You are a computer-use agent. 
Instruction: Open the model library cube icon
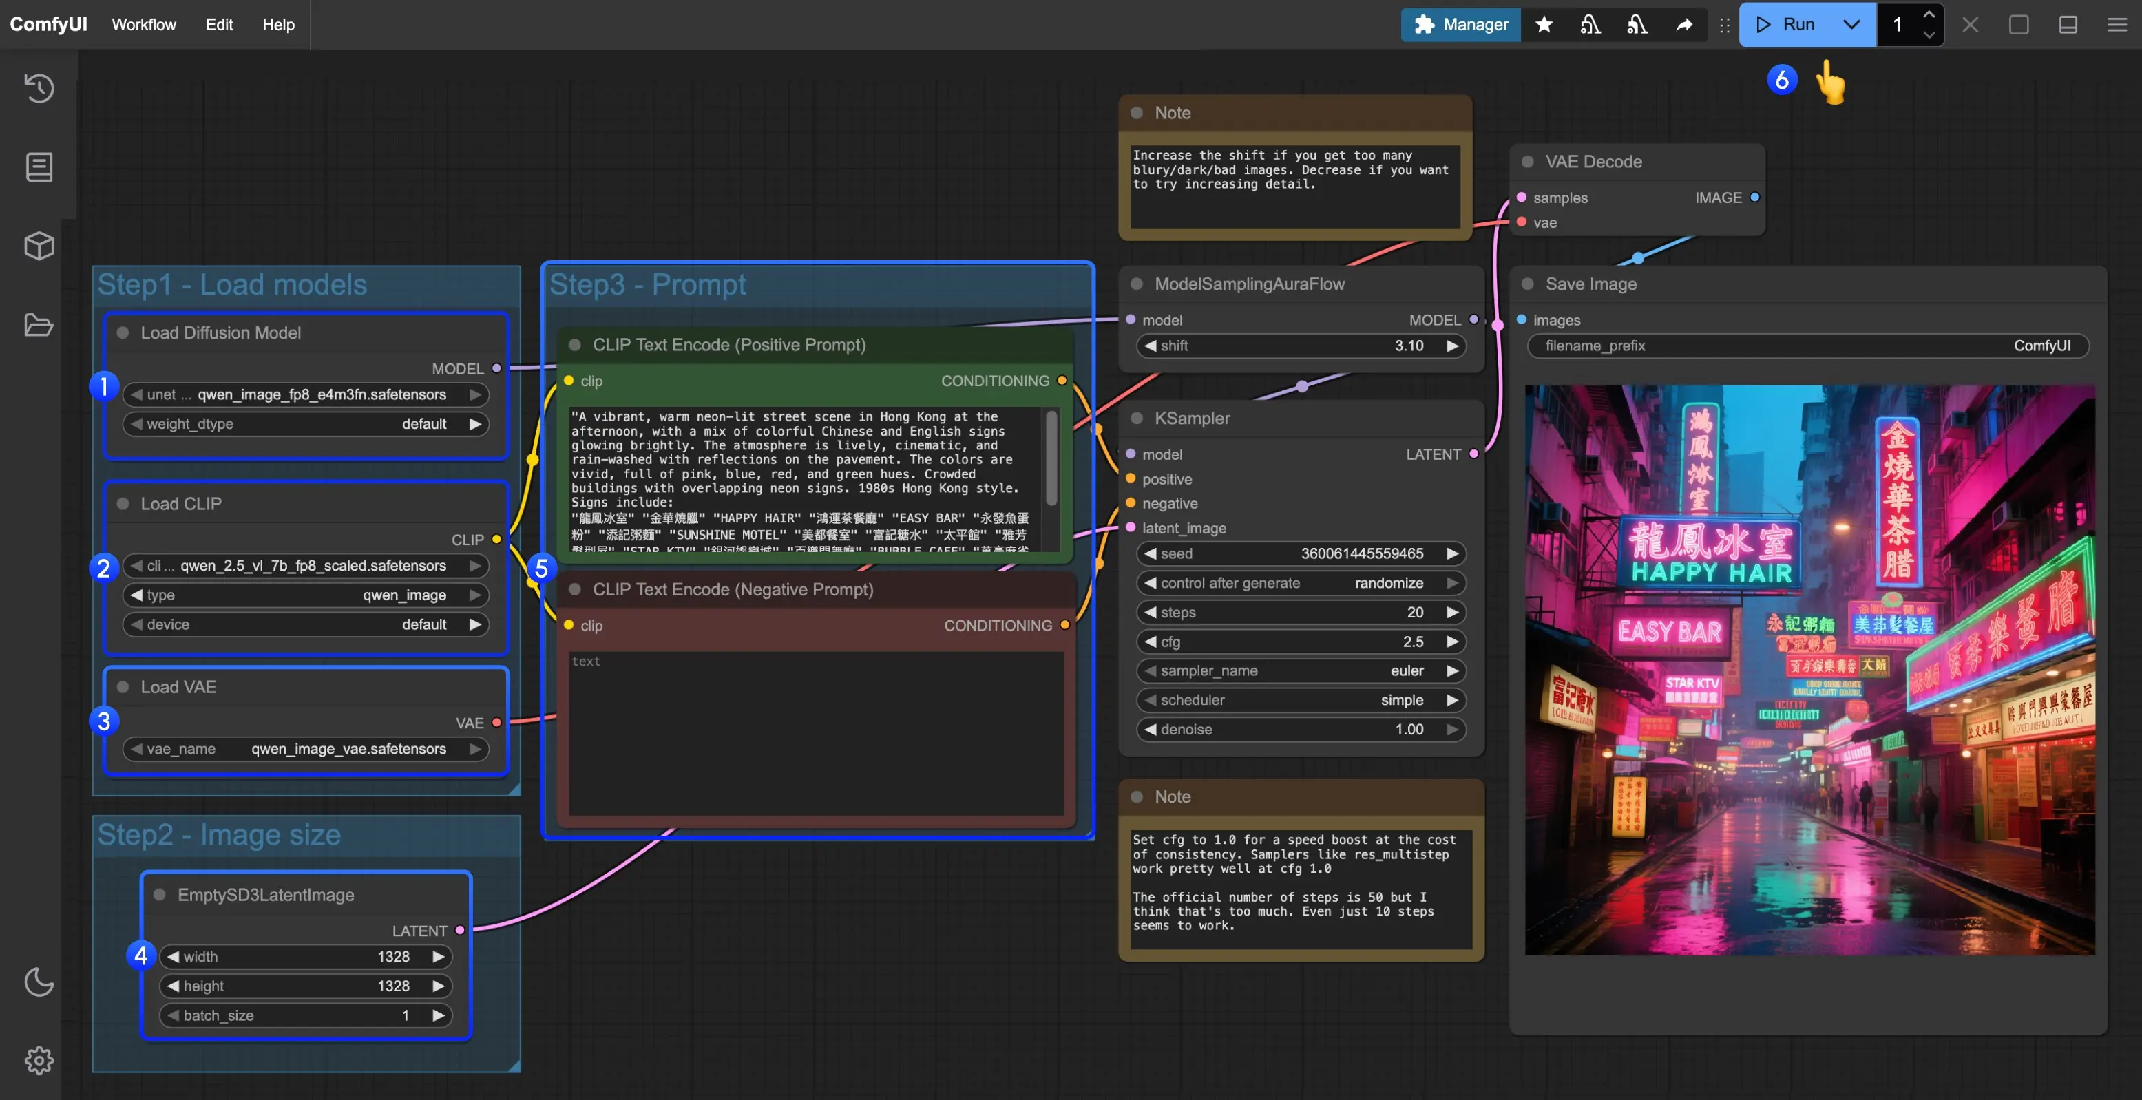pos(39,246)
